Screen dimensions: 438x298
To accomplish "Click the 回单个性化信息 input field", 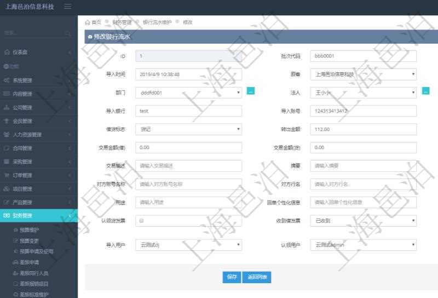I will (363, 202).
